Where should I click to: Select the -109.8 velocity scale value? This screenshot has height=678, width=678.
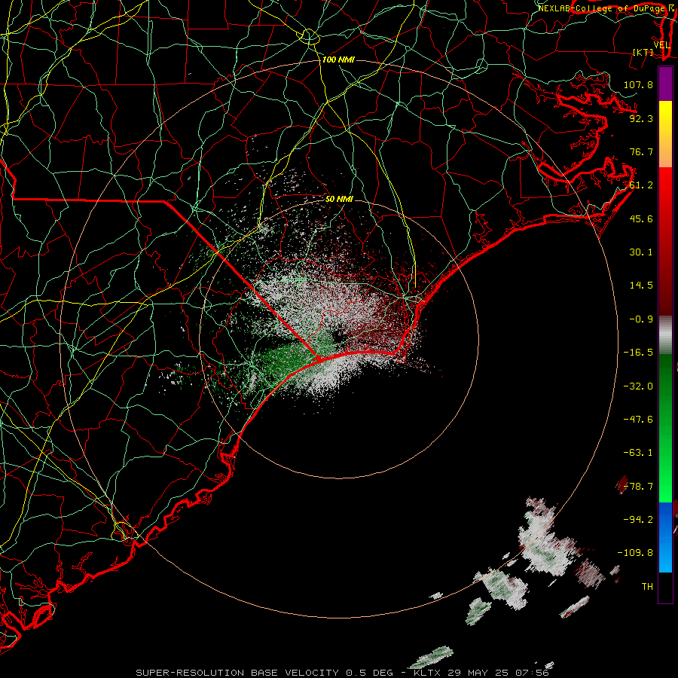635,553
